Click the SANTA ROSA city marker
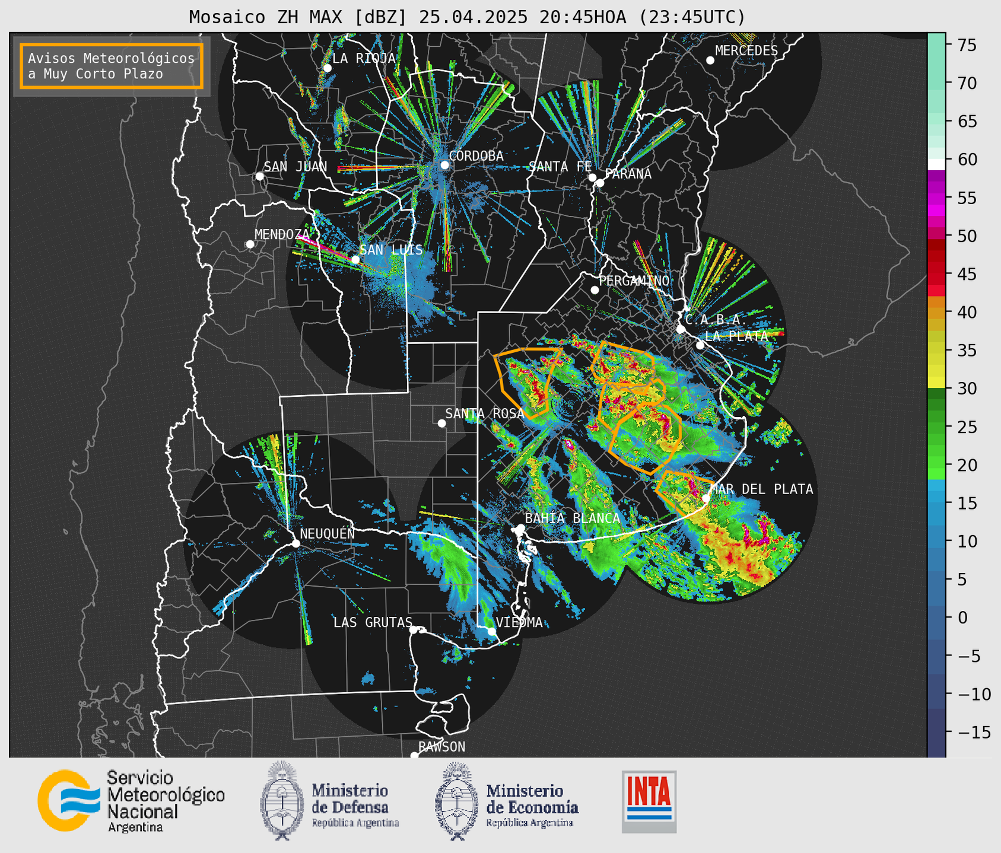This screenshot has height=853, width=1001. tap(441, 424)
